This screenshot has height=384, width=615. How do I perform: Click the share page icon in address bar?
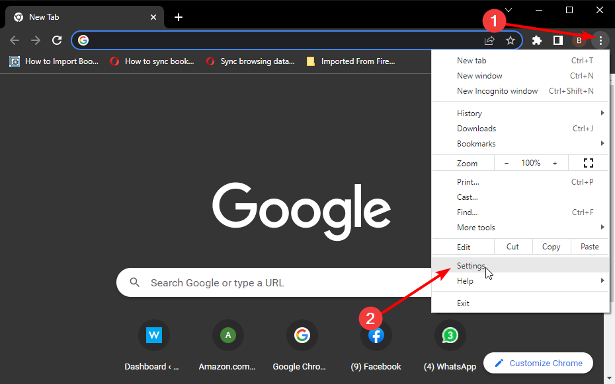pos(489,40)
